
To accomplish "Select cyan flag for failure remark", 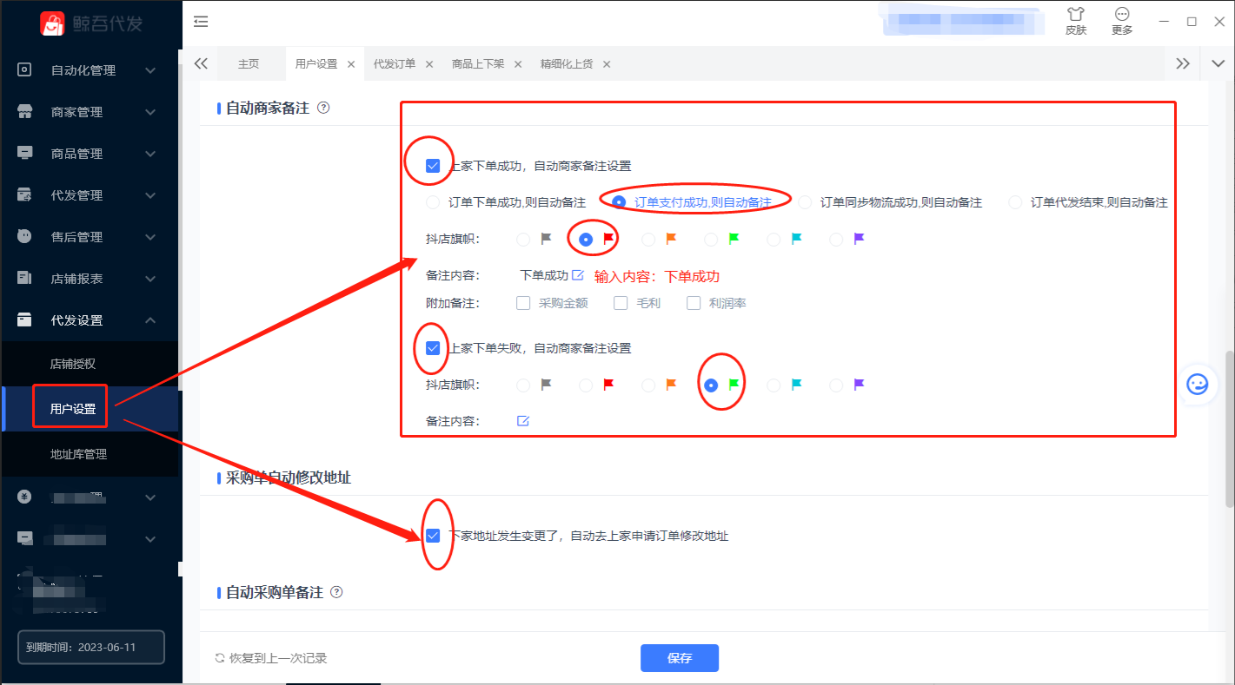I will (x=774, y=385).
